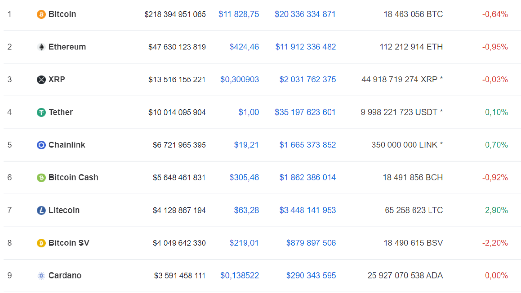Select market cap $4 129 867 194
Screen dimensions: 521x293
(179, 210)
